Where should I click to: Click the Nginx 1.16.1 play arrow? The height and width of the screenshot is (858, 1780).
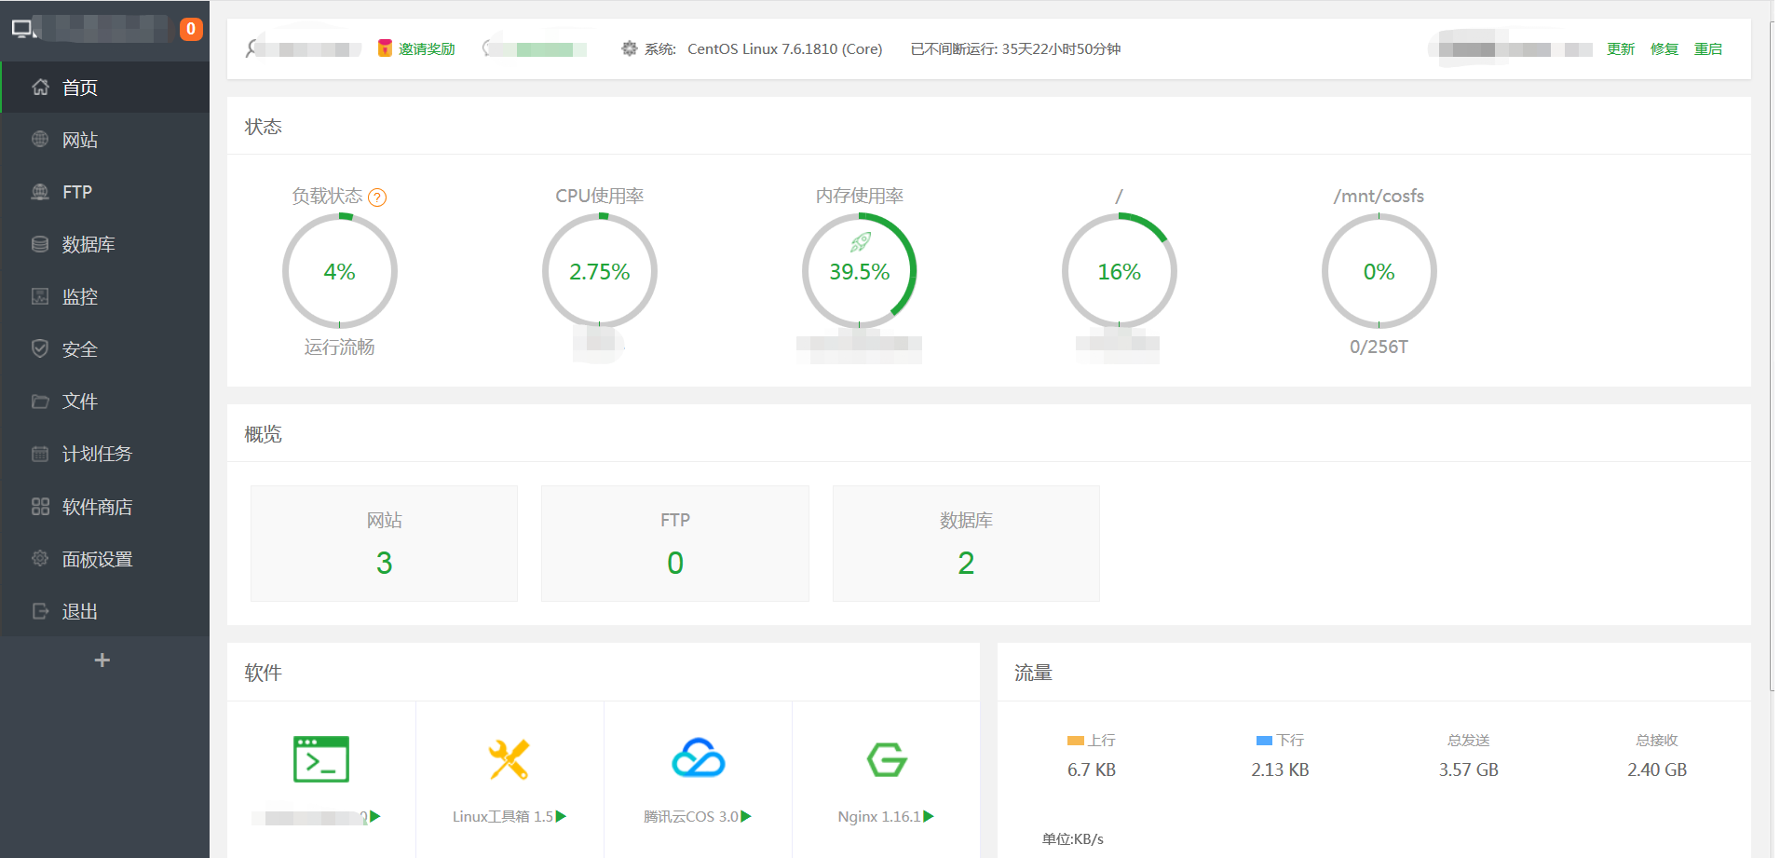929,816
